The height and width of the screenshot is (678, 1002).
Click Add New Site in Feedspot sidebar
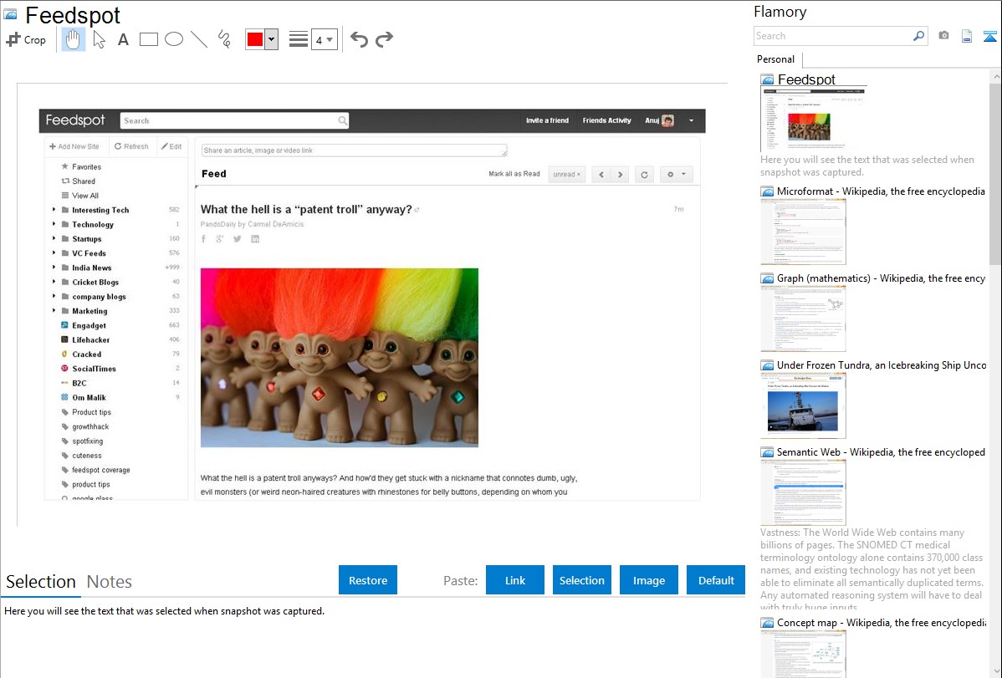pos(74,147)
